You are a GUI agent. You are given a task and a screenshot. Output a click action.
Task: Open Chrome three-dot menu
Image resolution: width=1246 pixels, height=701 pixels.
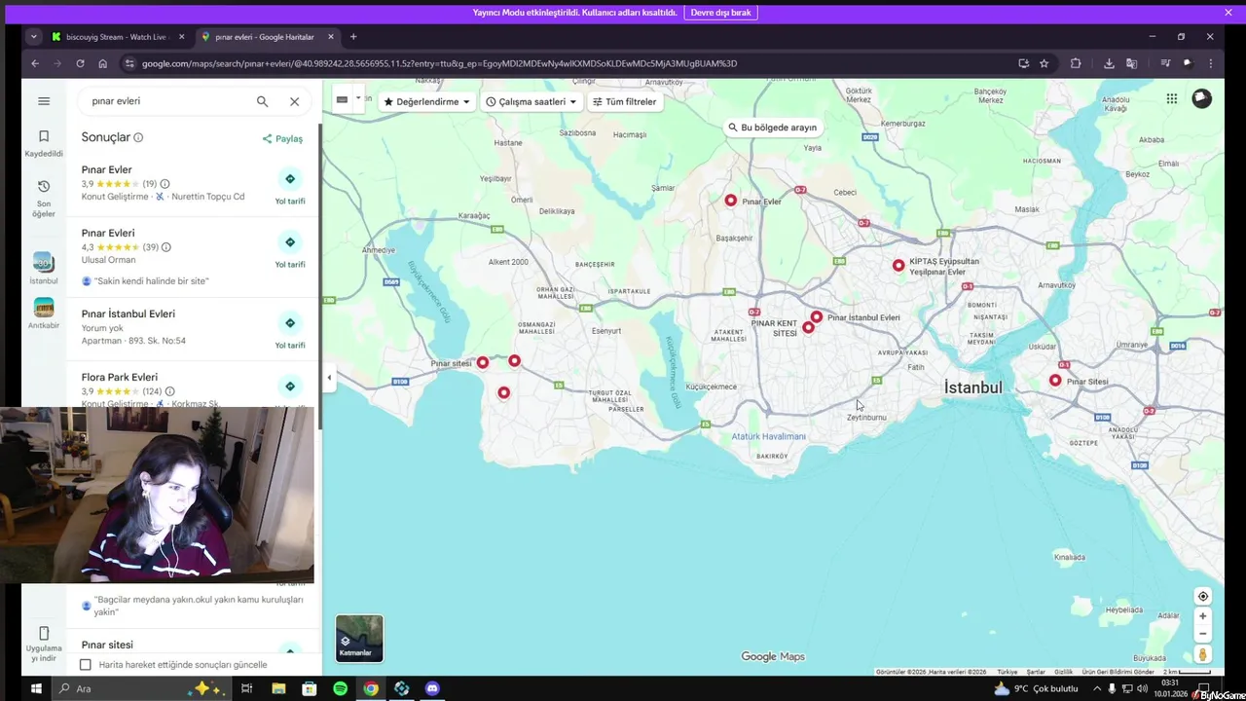pos(1210,63)
